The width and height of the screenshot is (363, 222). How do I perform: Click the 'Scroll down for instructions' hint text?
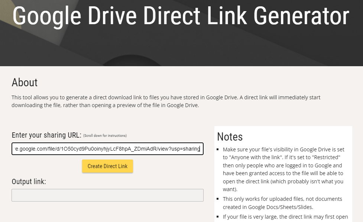[x=105, y=136]
